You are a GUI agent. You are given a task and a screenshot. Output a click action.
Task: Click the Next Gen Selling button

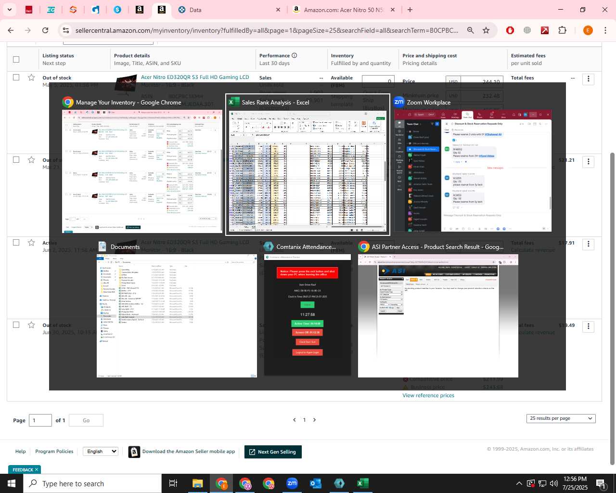273,452
